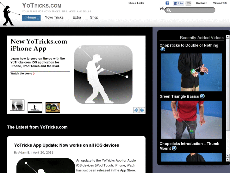Click the By Adam B. April 20, 2011 byline

point(34,153)
